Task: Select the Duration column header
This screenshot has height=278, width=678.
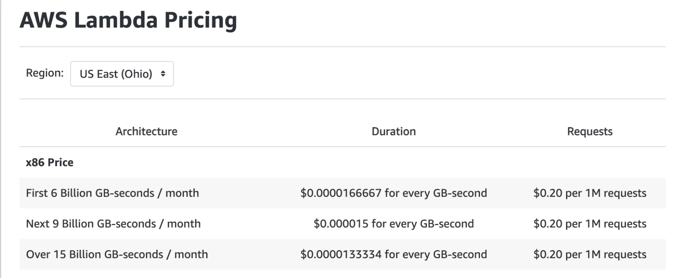Action: point(394,131)
